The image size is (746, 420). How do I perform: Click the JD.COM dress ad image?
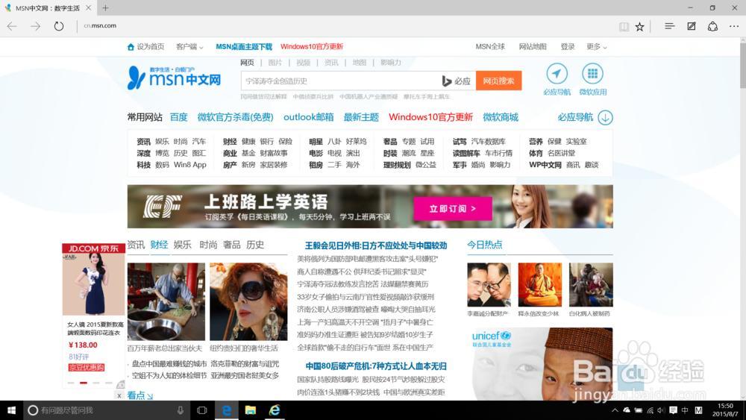click(94, 284)
